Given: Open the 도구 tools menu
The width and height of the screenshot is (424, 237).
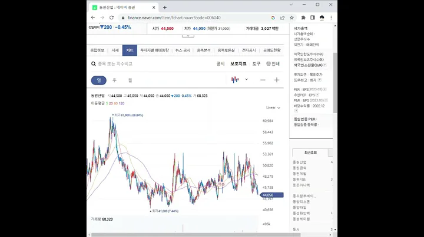Looking at the screenshot, I should [x=256, y=64].
